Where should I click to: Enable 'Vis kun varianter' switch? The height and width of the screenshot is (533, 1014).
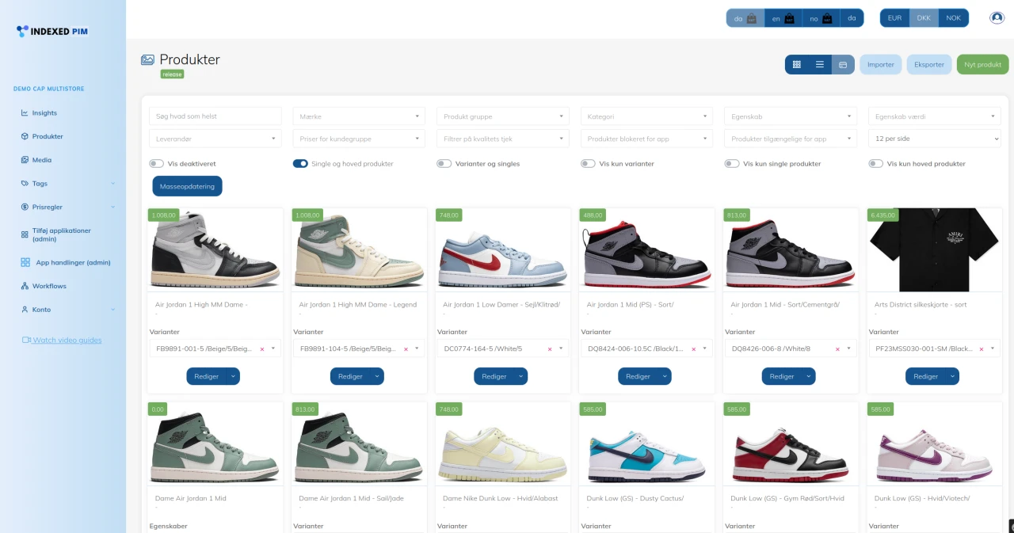(589, 164)
